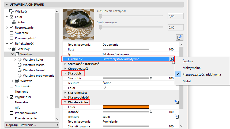Viewport: 230px width, 129px height.
Task: Click the tree list scroll down arrow
Action: click(57, 119)
